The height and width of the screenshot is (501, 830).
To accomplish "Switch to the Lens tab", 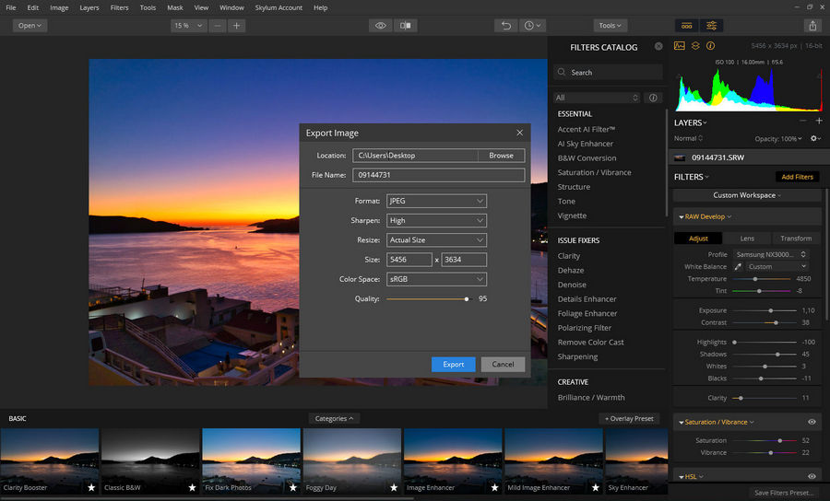I will [747, 239].
